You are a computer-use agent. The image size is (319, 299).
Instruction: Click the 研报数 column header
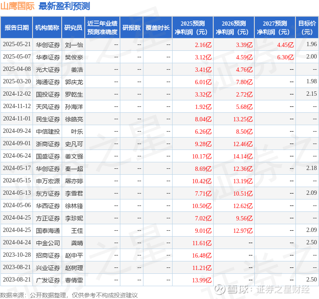pos(131,28)
